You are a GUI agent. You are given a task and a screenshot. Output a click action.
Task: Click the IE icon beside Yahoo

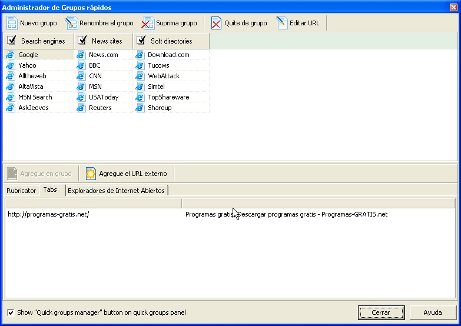coord(11,65)
